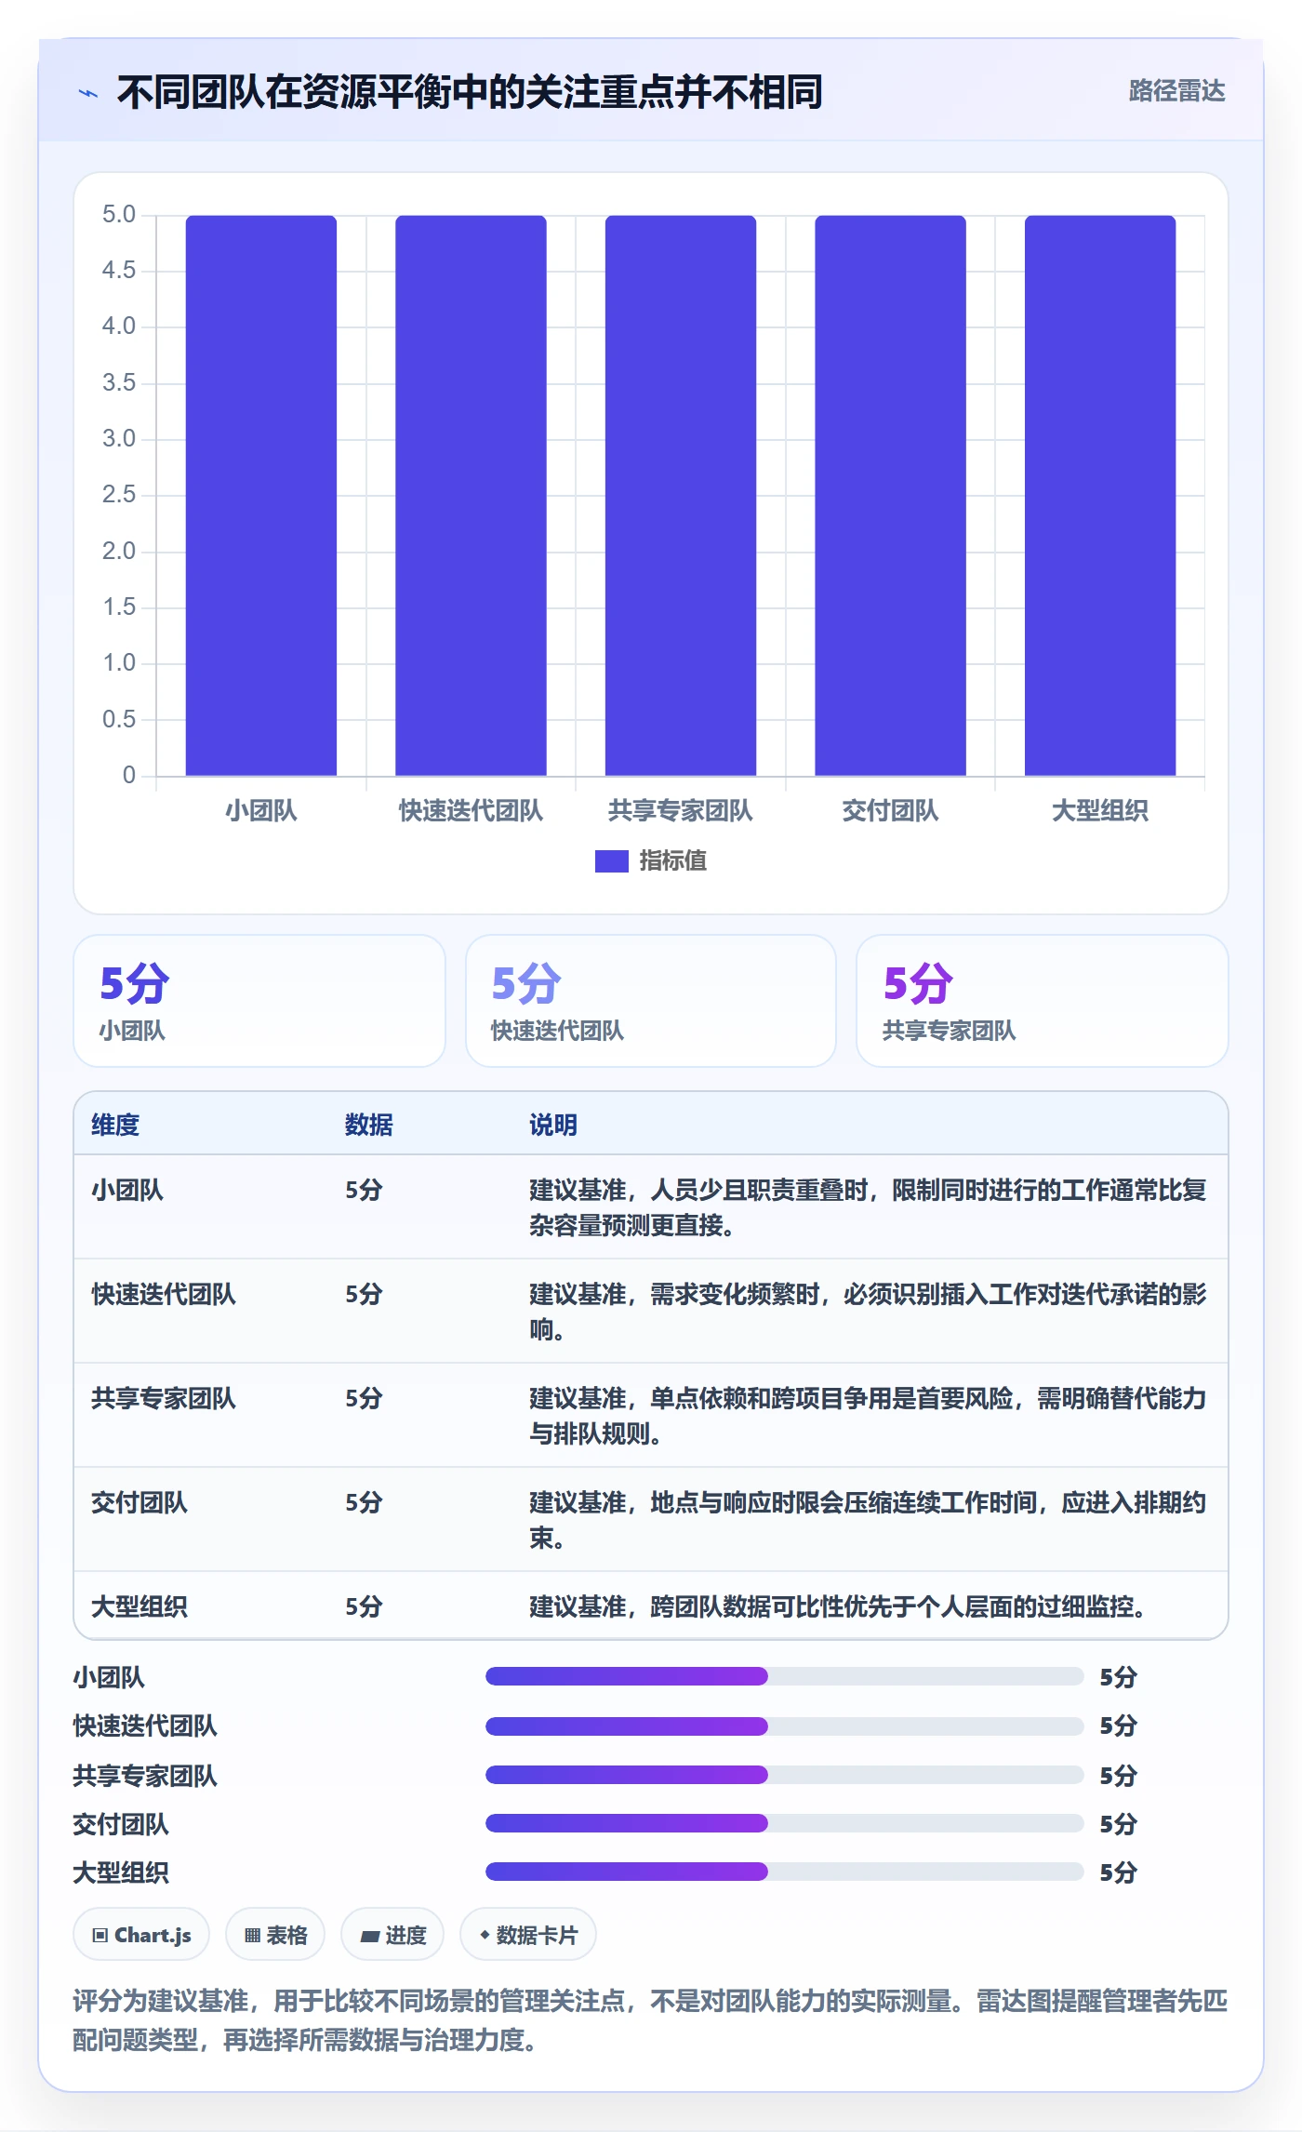Click the 2.5 y-axis tick label
Image resolution: width=1302 pixels, height=2132 pixels.
point(119,495)
